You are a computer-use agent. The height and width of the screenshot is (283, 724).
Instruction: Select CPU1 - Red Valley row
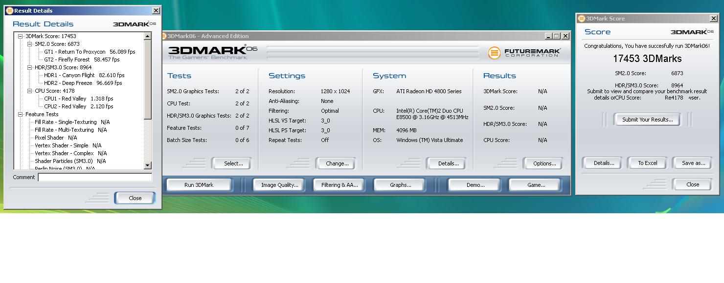tap(78, 99)
